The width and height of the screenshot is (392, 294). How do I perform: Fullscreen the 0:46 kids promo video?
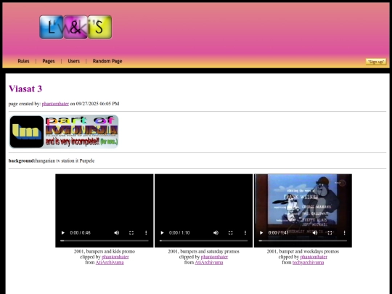131,233
